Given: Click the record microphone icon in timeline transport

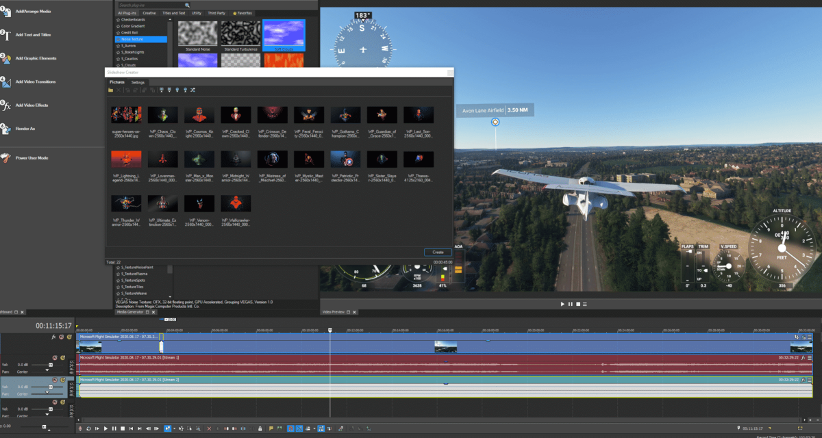Looking at the screenshot, I should pos(80,428).
